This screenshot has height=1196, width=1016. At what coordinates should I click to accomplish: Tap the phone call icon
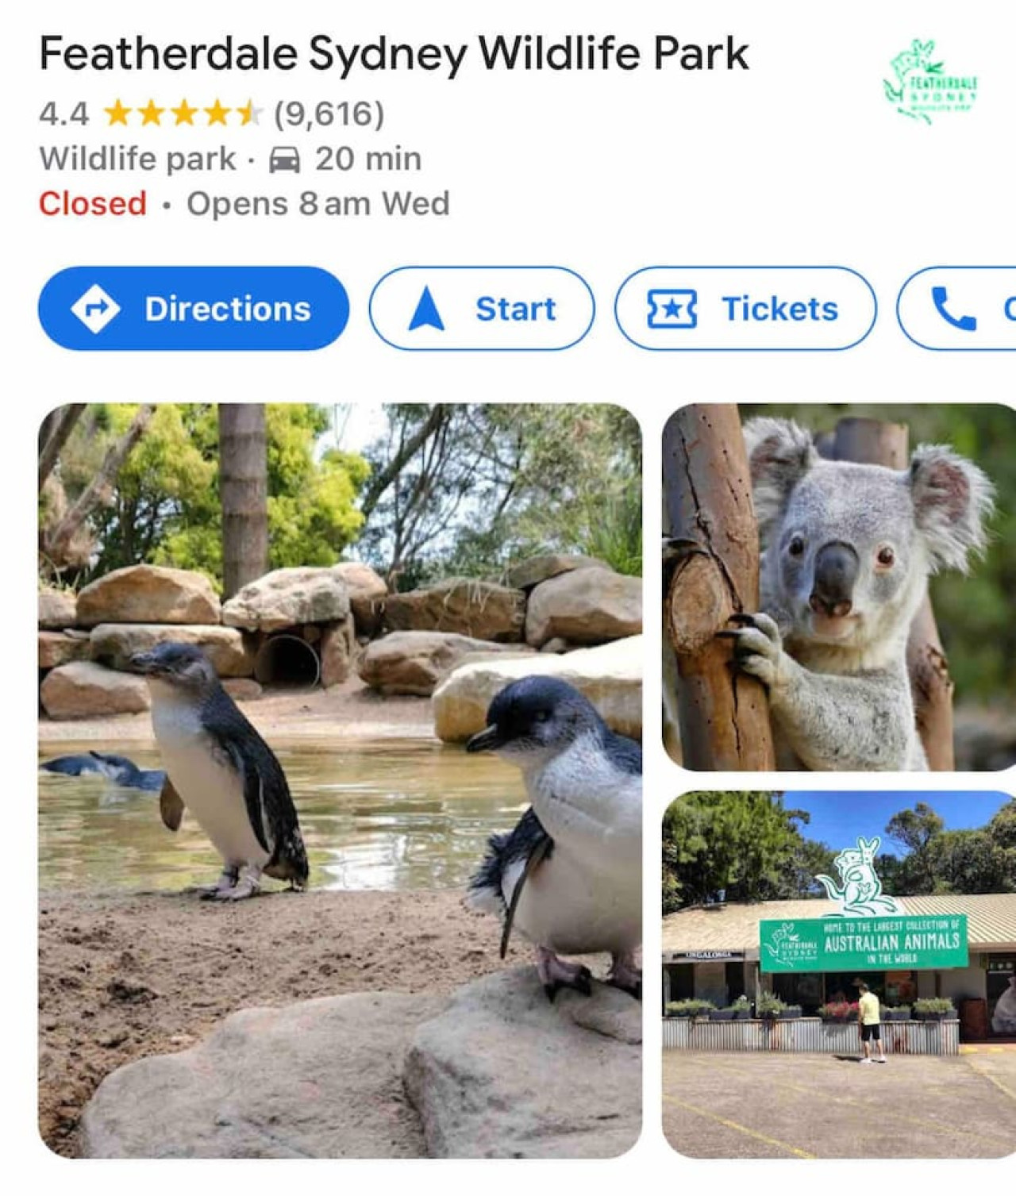pos(953,309)
